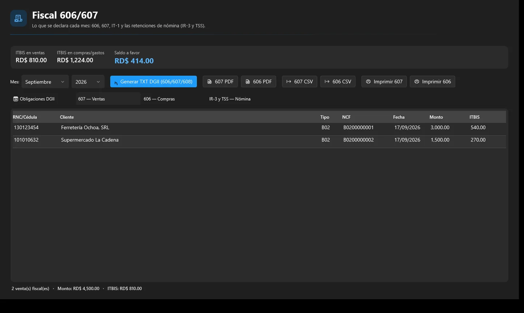Click the 1,500.00 amount cell
Viewport: 524px width, 313px height.
[x=440, y=140]
